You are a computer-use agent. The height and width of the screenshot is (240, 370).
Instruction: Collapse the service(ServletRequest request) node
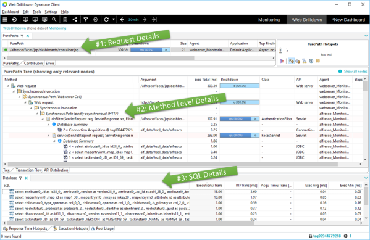click(x=49, y=136)
